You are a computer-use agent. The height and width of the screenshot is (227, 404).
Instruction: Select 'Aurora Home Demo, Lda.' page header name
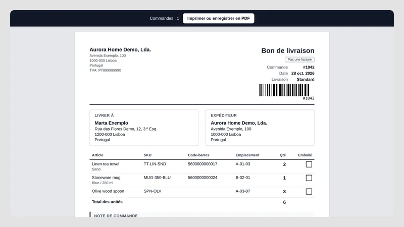[x=120, y=49]
